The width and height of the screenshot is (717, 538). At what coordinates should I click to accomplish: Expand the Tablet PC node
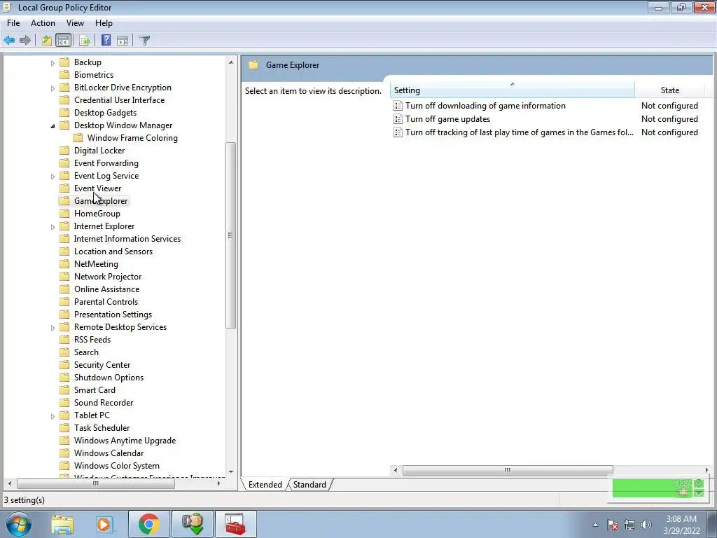53,416
